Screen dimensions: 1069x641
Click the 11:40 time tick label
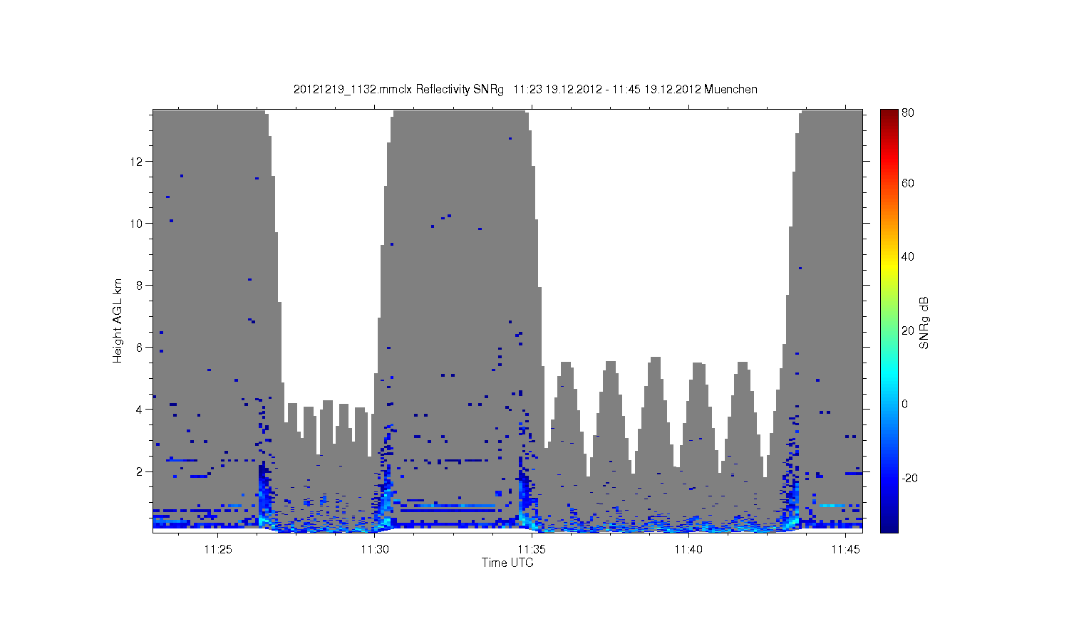[688, 549]
